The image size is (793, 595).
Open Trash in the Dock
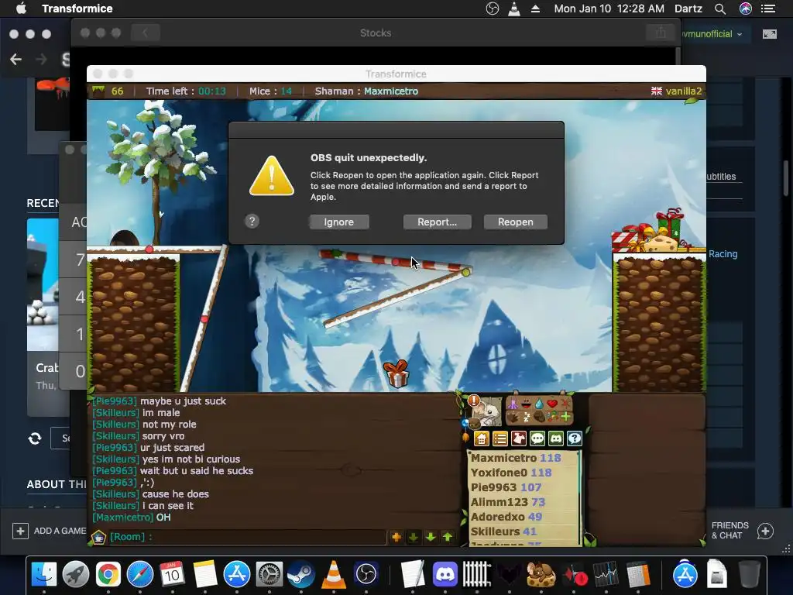click(x=750, y=574)
